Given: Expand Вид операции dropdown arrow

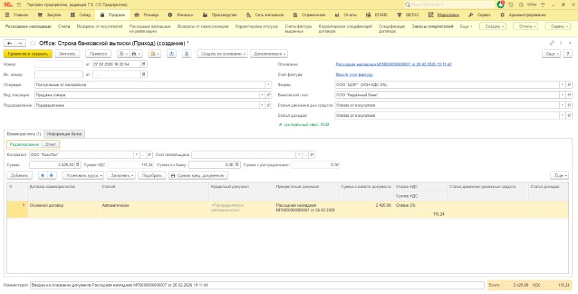Looking at the screenshot, I should [x=263, y=95].
